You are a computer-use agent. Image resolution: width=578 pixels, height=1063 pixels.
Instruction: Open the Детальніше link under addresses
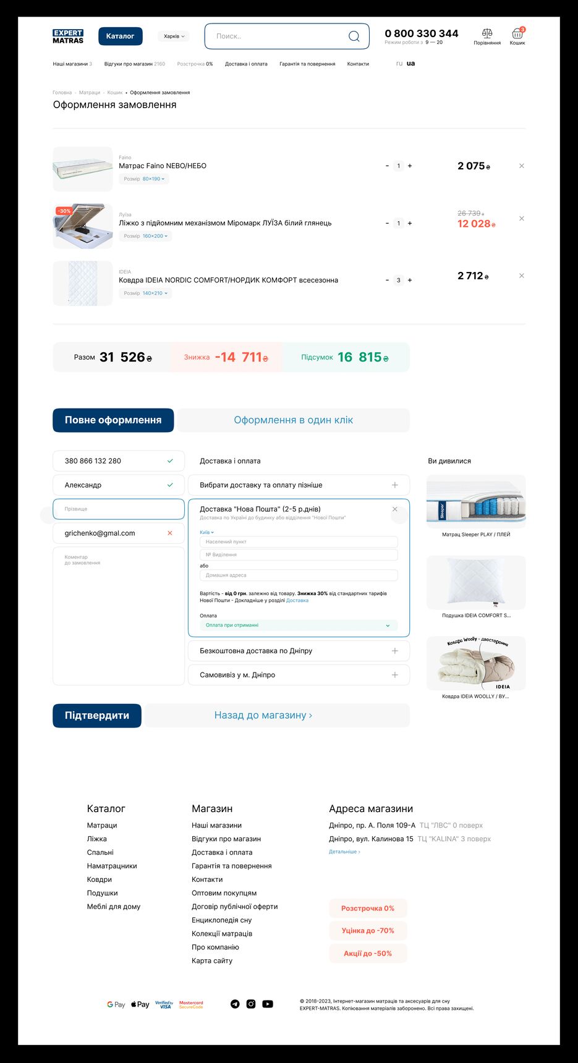coord(344,852)
